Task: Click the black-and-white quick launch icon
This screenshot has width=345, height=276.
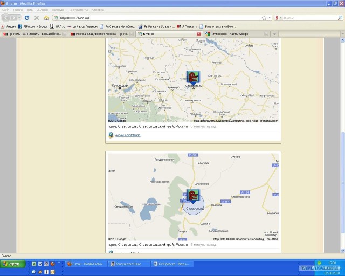Action: point(46,272)
